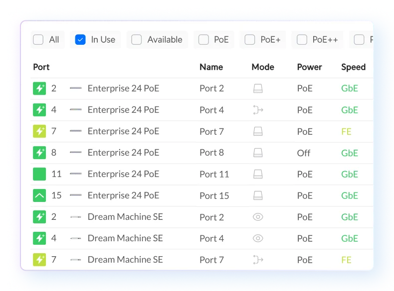Screen dimensions: 394x291
Task: Click the mode icon in Enterprise Port 2 row
Action: [258, 89]
